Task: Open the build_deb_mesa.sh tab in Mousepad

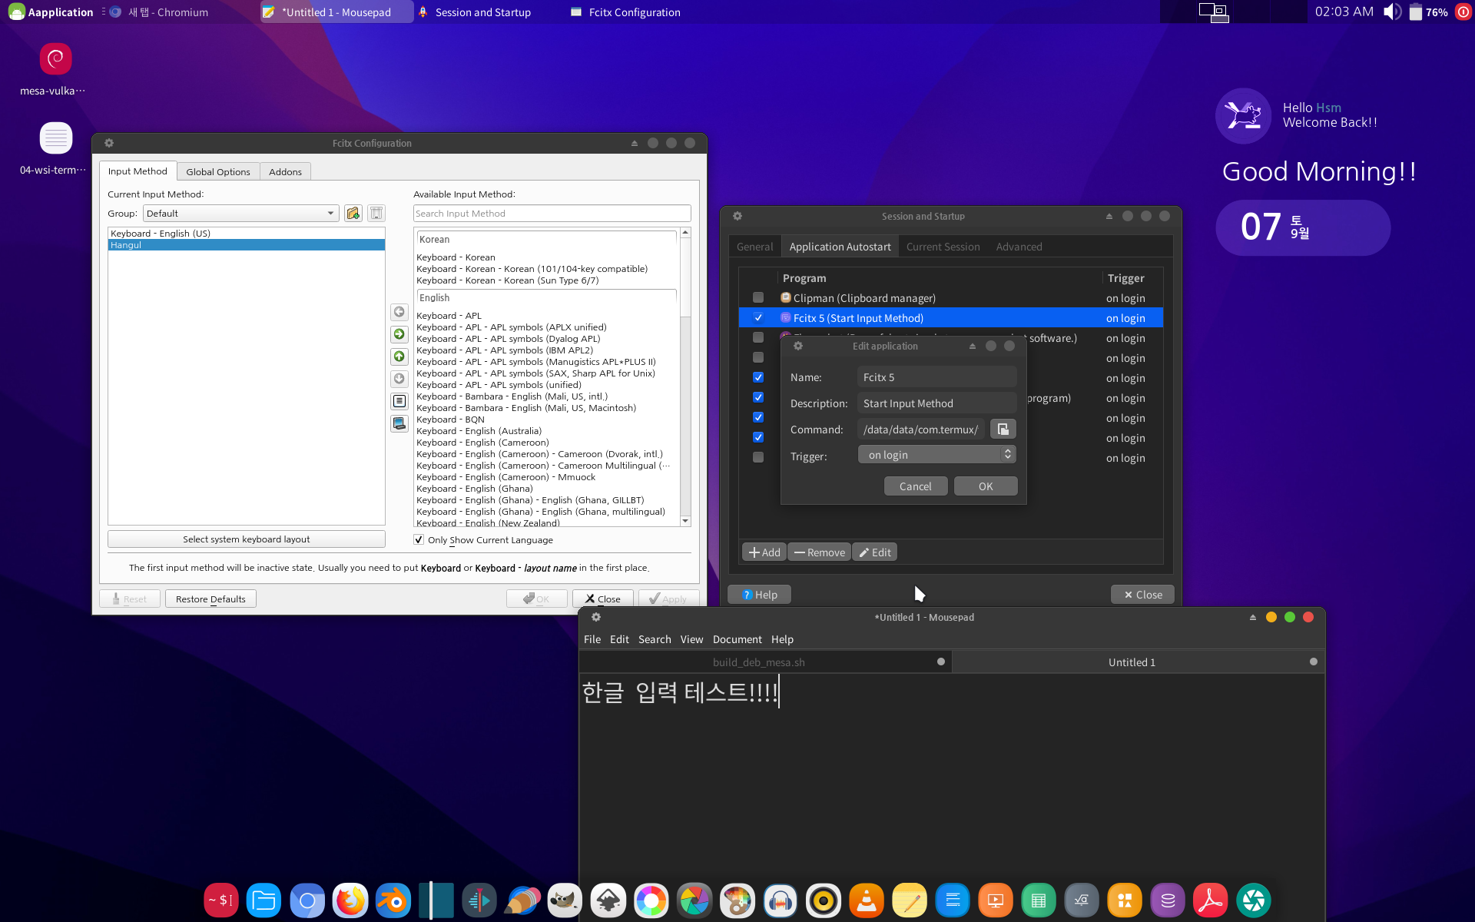Action: point(758,662)
